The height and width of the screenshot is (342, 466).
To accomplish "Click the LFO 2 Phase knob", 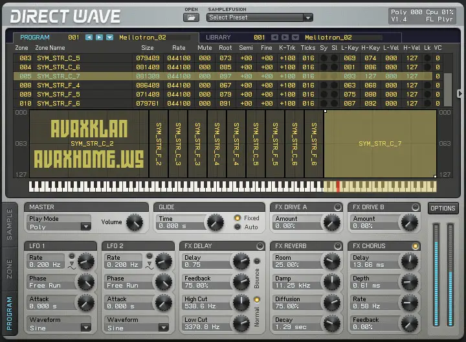I will 164,282.
